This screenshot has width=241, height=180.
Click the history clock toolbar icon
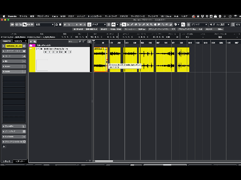pos(17,24)
